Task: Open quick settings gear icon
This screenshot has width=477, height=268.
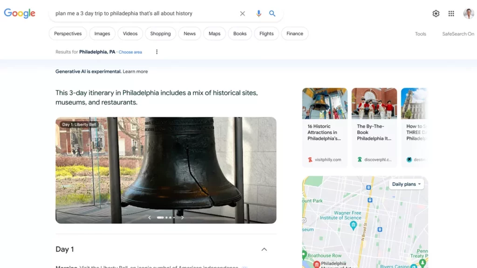Action: tap(436, 13)
